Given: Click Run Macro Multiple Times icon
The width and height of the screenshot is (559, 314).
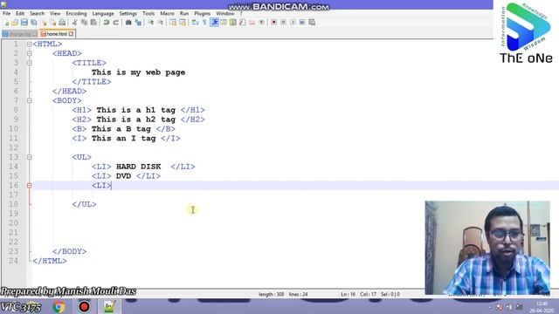Looking at the screenshot, I should tap(302, 23).
